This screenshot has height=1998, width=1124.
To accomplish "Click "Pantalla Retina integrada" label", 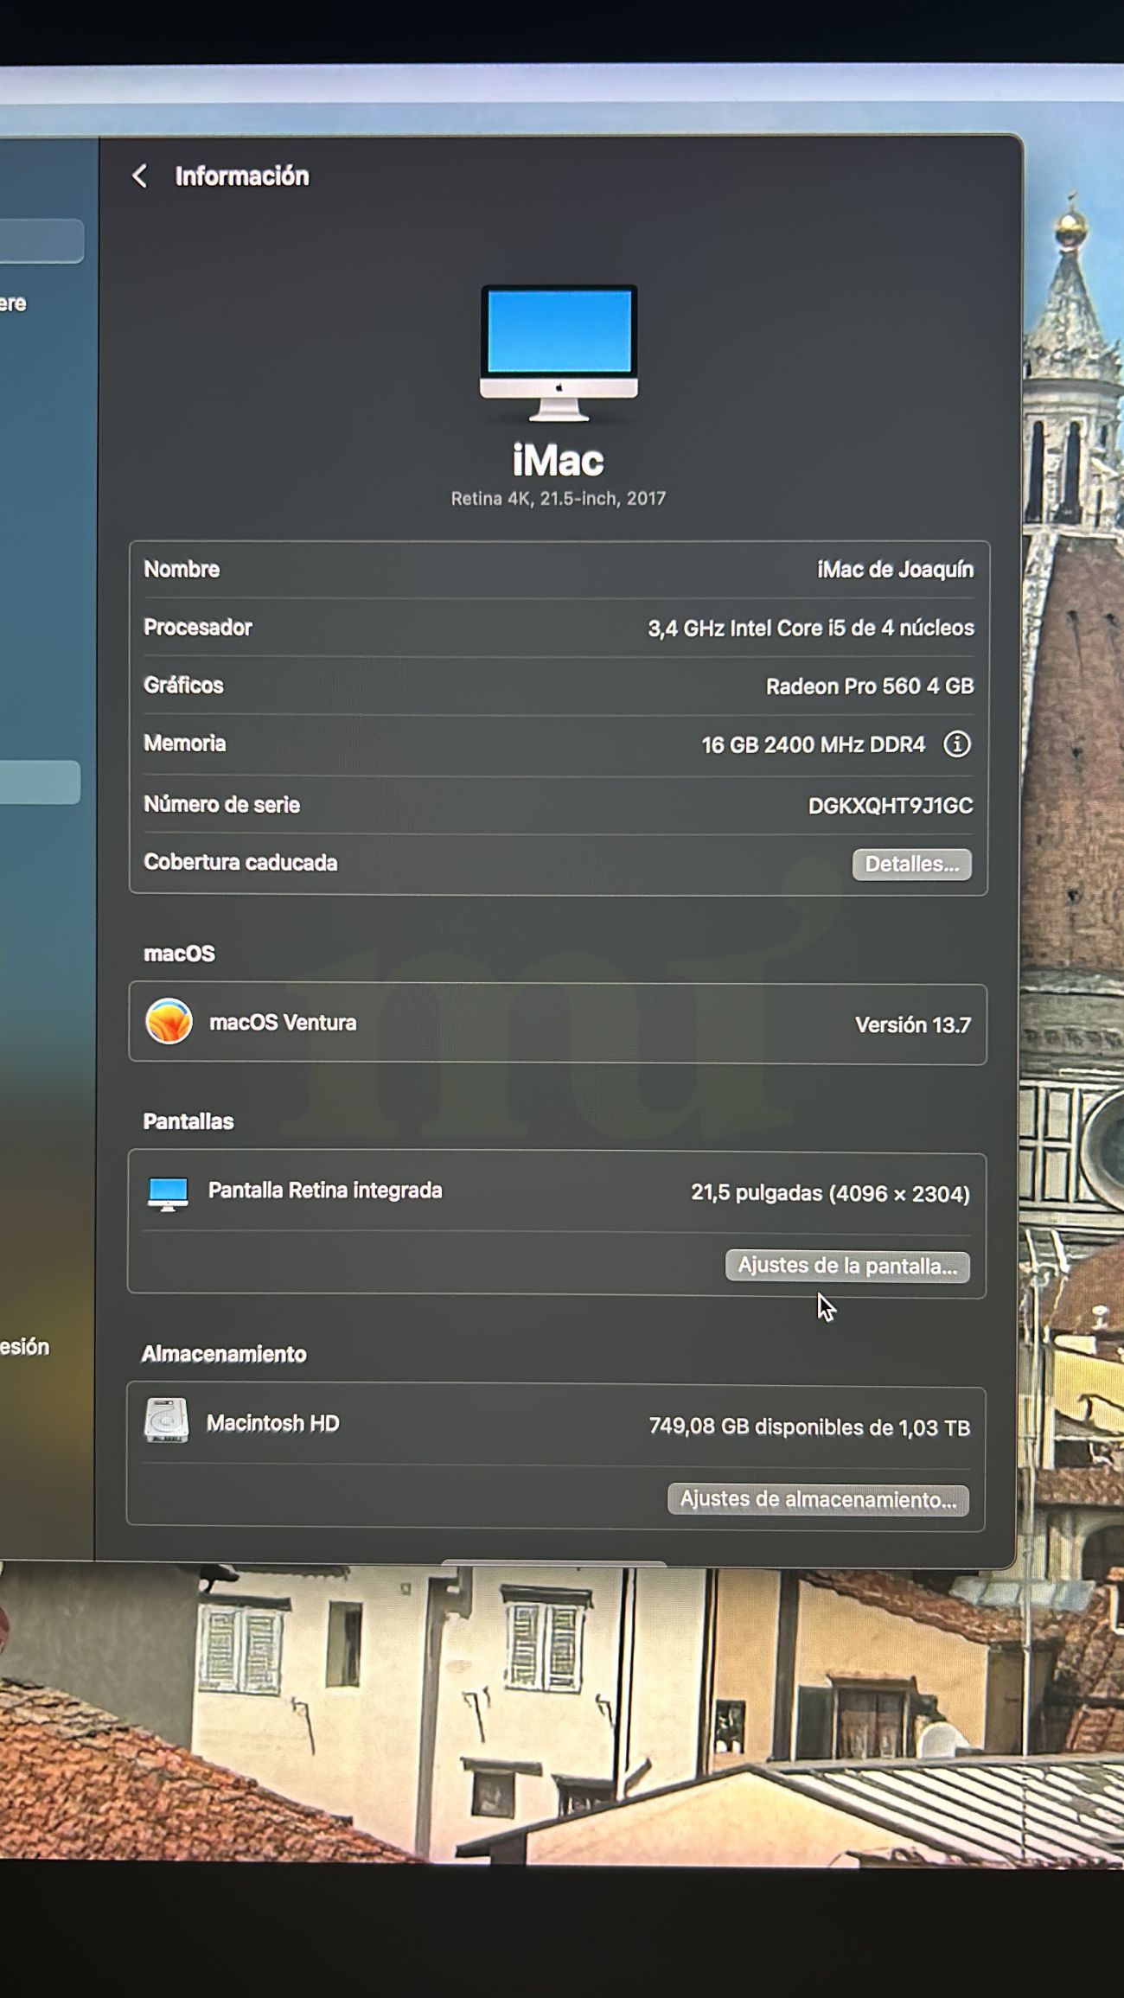I will coord(325,1191).
